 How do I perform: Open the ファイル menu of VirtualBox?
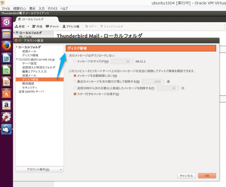(6, 8)
